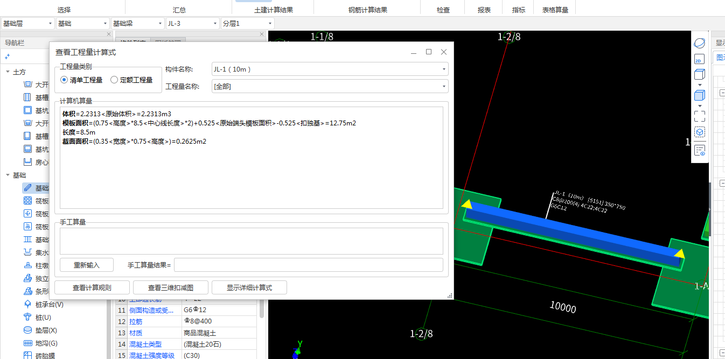Open dropdown arrow under solid cube icon
The height and width of the screenshot is (359, 725).
(700, 106)
